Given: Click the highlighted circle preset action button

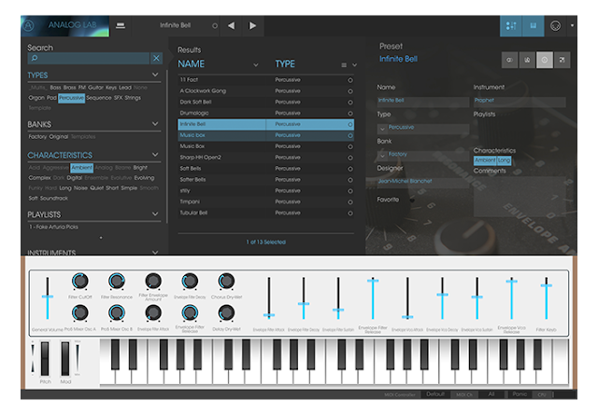Looking at the screenshot, I should pos(545,60).
